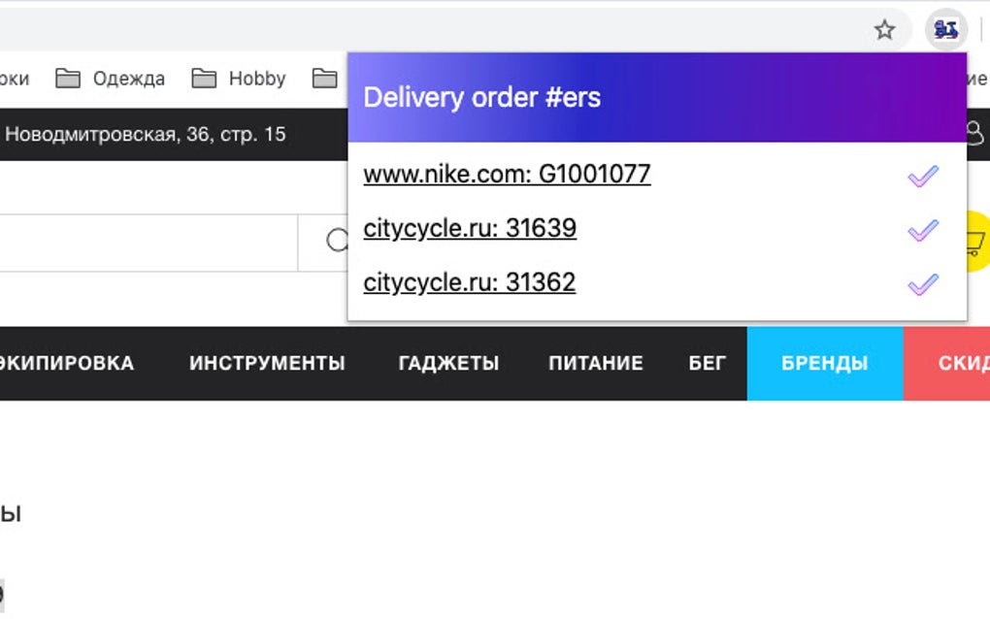Click the Новодмитровская, 36 address bar
This screenshot has width=990, height=619.
tap(146, 134)
